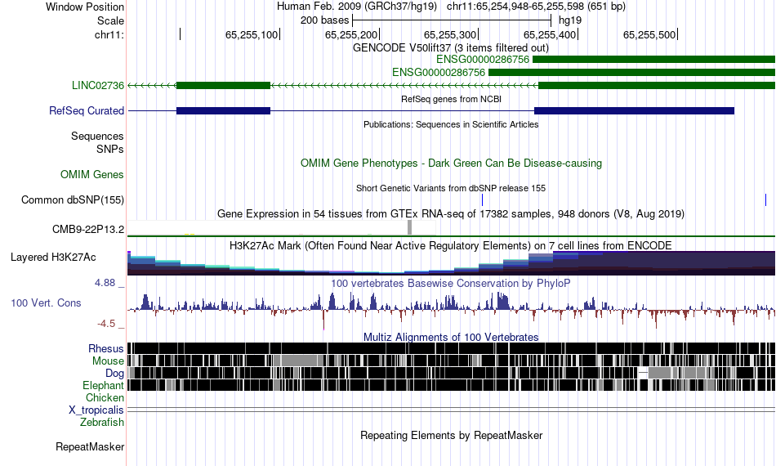Click the RefSeq Curated right blue exon
This screenshot has height=466, width=776.
point(634,110)
